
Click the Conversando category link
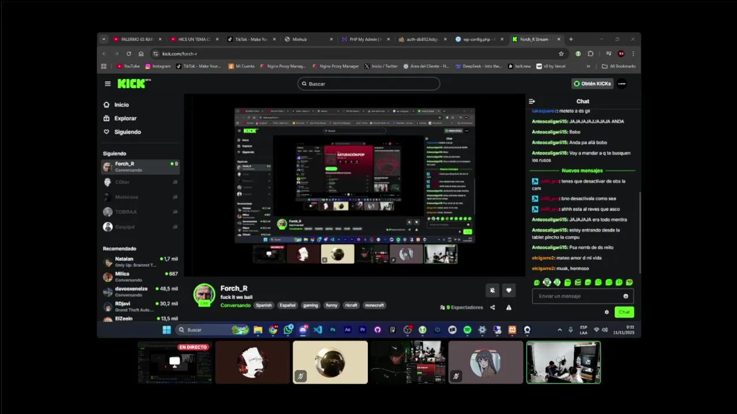pos(235,305)
